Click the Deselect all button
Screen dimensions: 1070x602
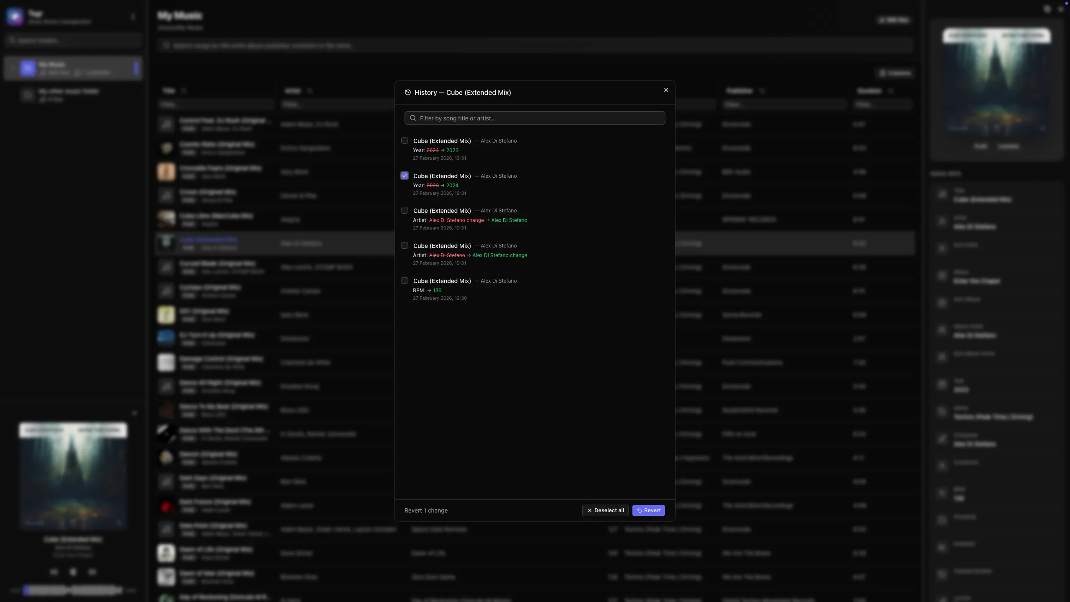[x=605, y=510]
